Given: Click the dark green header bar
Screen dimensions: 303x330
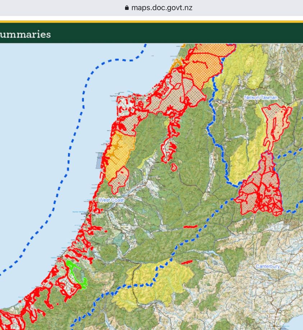Looking at the screenshot, I should [x=180, y=34].
